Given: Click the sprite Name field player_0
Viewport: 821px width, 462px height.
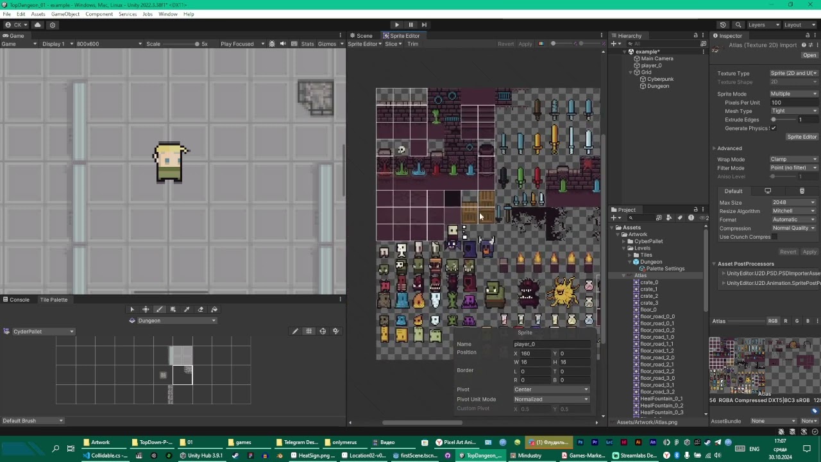Looking at the screenshot, I should click(551, 345).
